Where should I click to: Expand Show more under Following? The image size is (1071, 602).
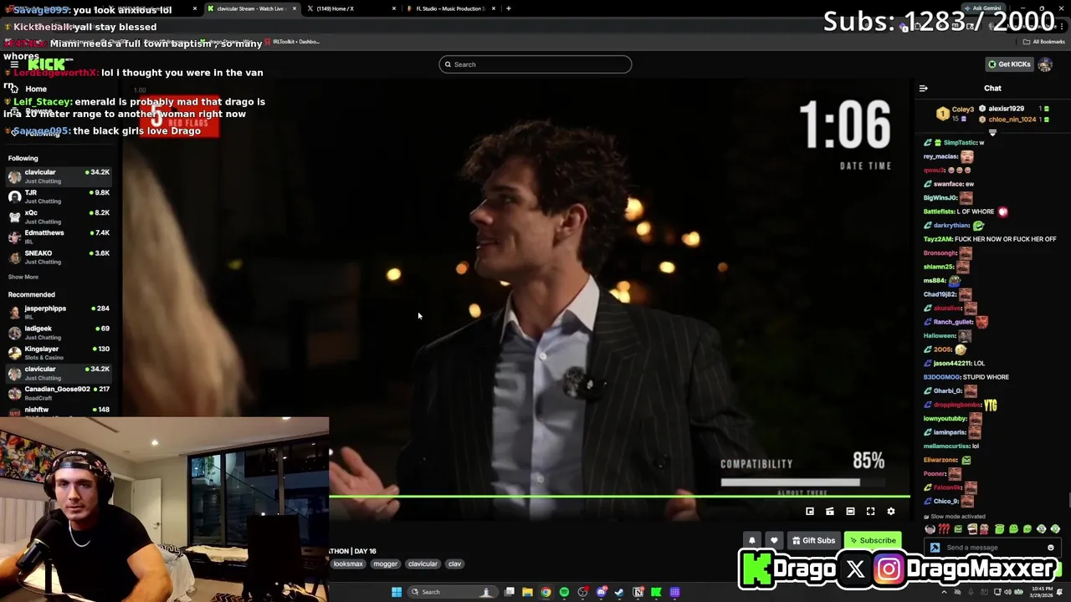tap(23, 277)
